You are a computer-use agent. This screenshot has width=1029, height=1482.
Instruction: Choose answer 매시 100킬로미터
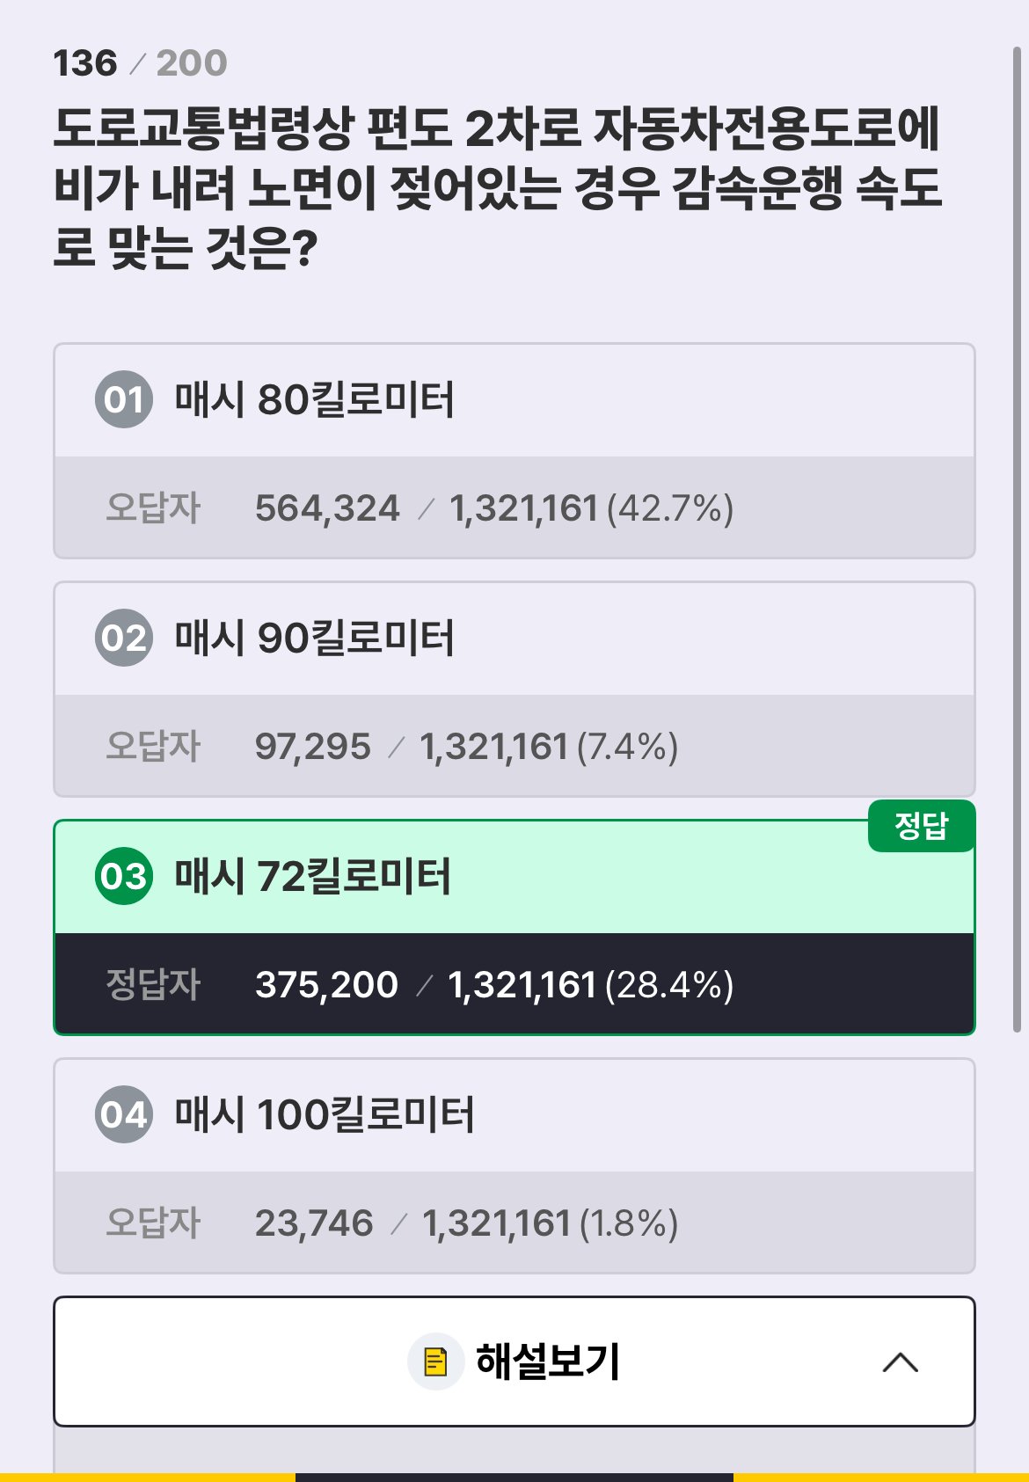coord(324,1115)
